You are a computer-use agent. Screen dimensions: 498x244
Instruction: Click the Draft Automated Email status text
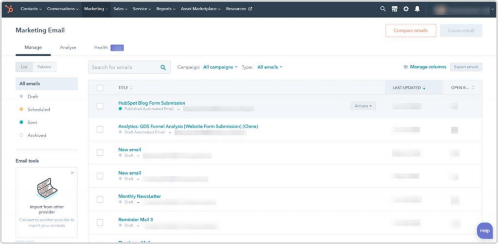(x=144, y=132)
